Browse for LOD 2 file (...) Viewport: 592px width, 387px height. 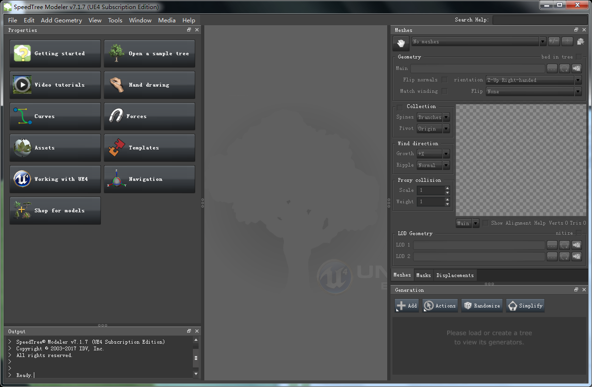[552, 257]
